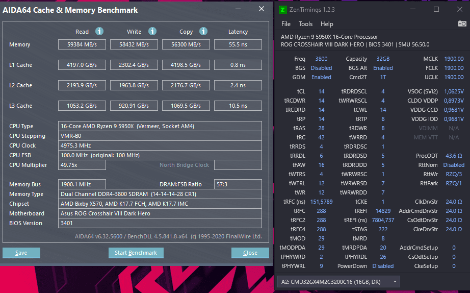Click the CPU Multiplier 49.75x field
This screenshot has width=470, height=293.
pos(82,165)
